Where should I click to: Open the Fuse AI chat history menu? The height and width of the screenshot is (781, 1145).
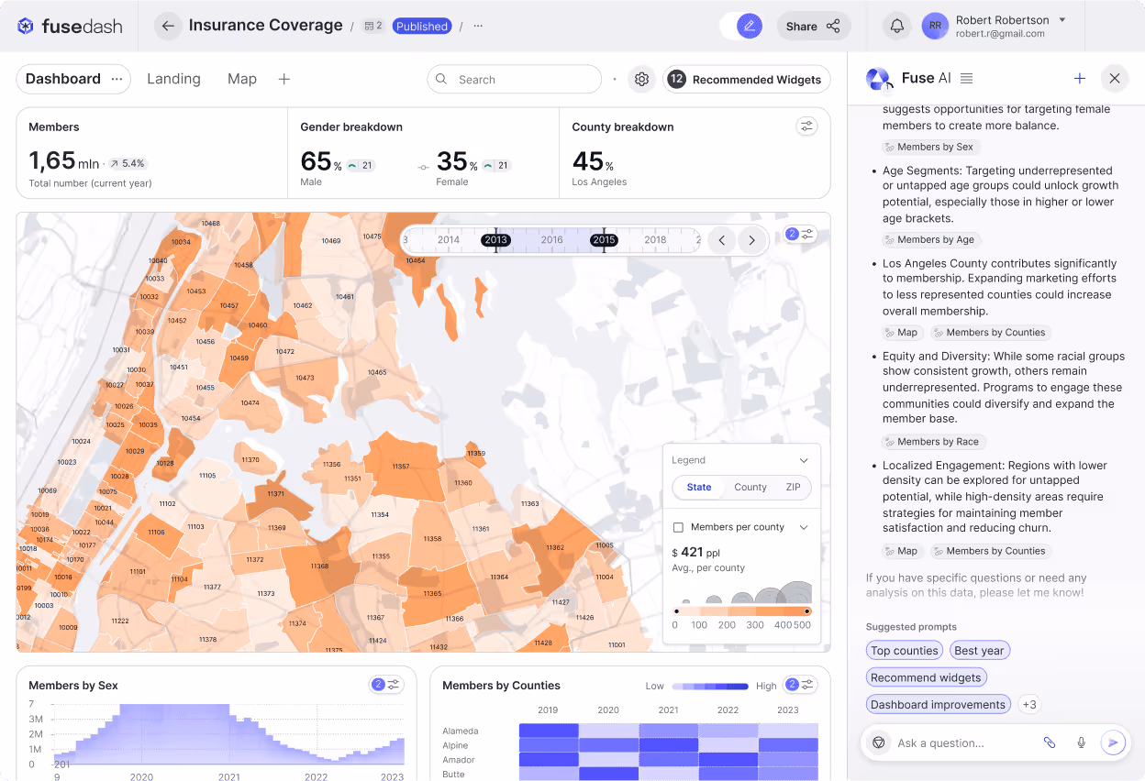(966, 79)
